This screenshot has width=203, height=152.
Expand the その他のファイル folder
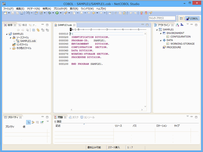coord(10,48)
